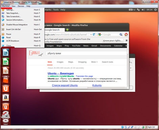
Task: Open Play in the Google top bar
Action: (67, 46)
